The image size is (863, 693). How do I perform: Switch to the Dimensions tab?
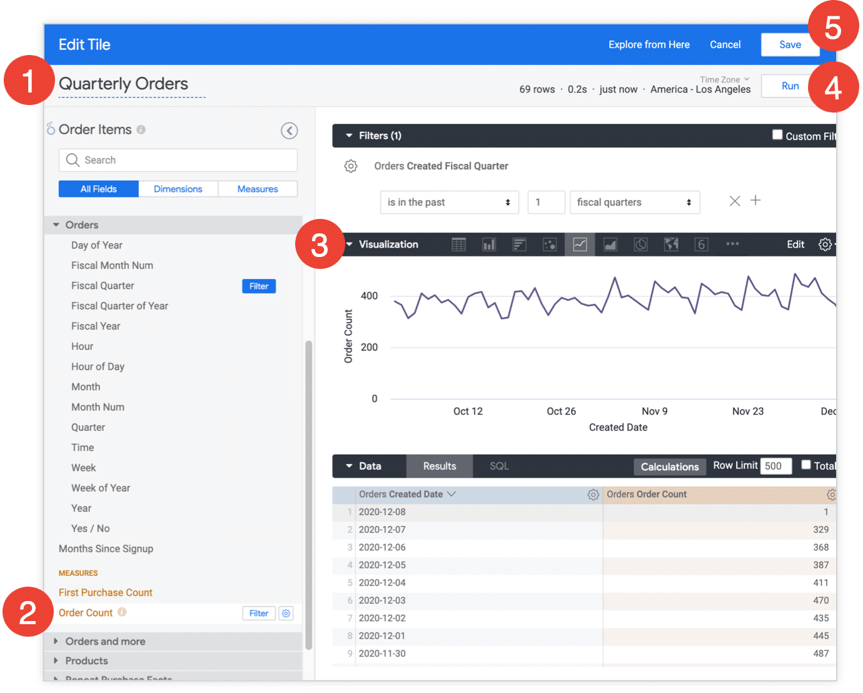click(178, 189)
